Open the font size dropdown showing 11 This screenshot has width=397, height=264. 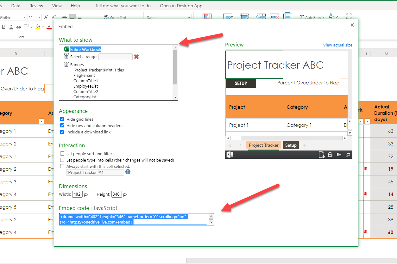pyautogui.click(x=39, y=18)
